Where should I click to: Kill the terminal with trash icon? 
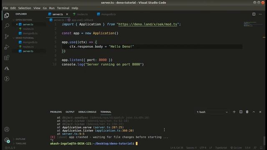[247, 112]
